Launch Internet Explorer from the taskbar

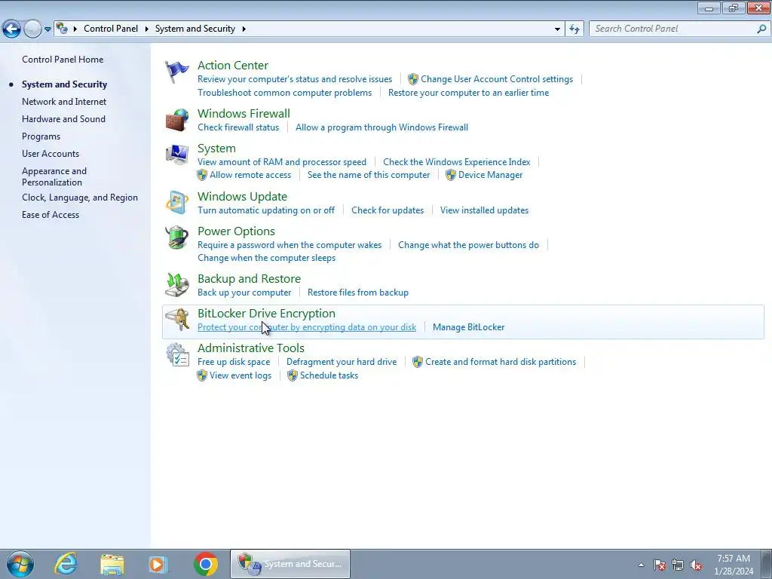pos(66,564)
